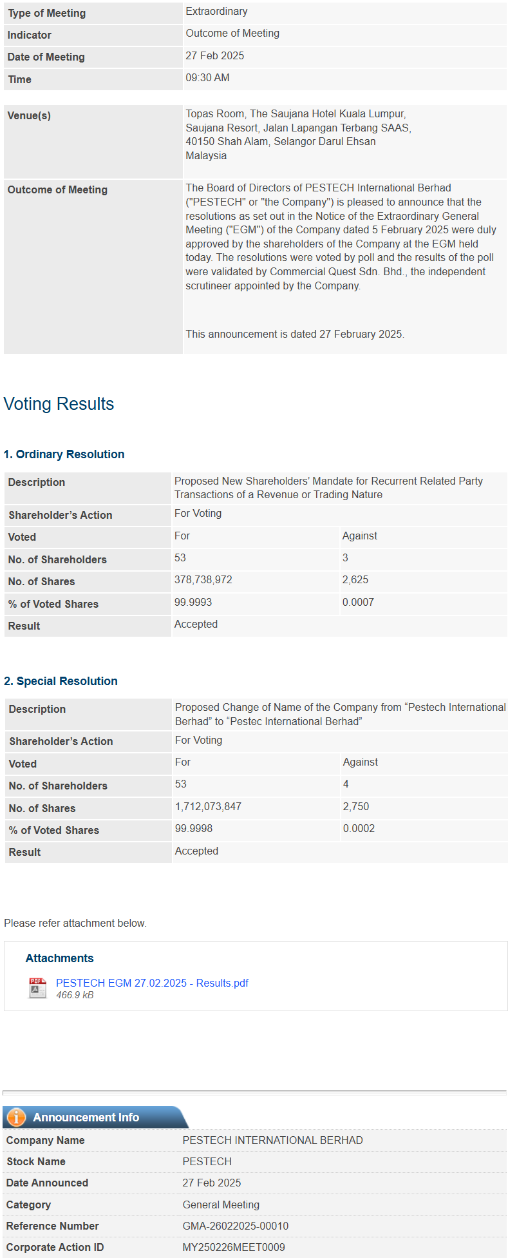Click the Announcement Info tab header
Screen dimensions: 508x1258
pyautogui.click(x=86, y=1118)
